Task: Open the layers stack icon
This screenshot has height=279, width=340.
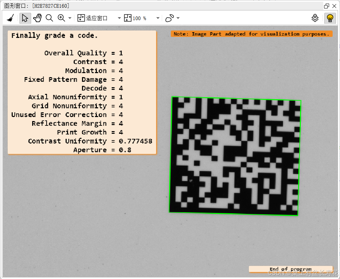Action: click(x=315, y=18)
